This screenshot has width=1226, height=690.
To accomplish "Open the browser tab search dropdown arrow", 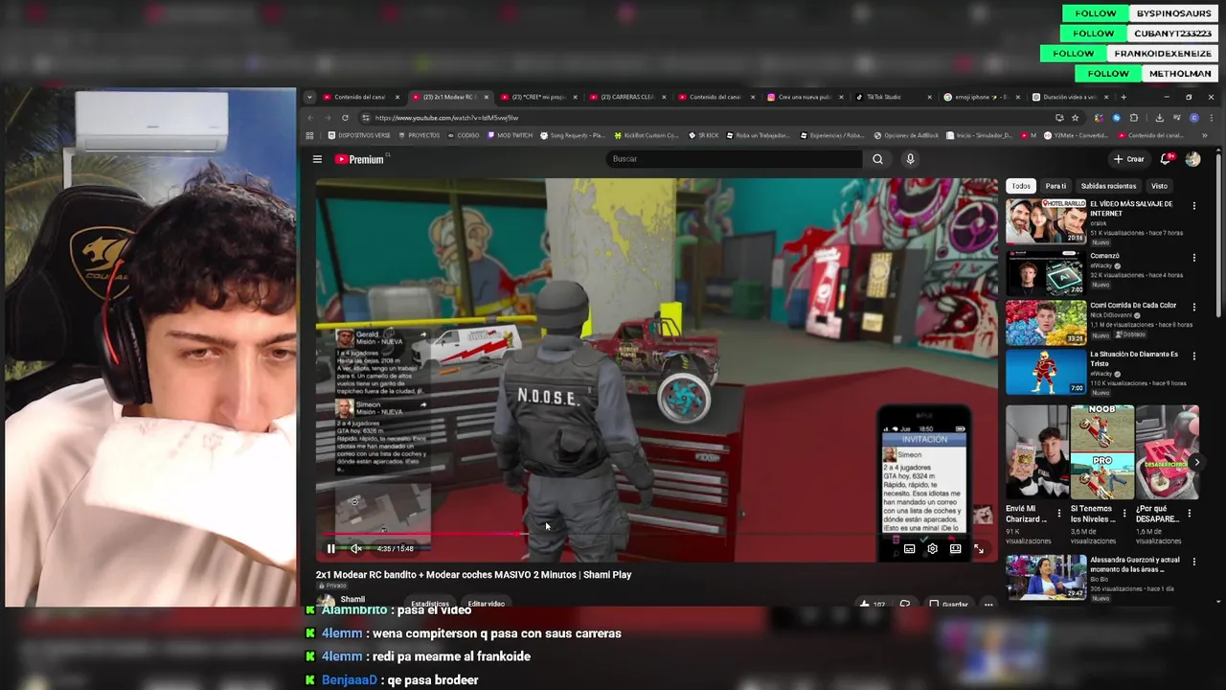I will 309,97.
